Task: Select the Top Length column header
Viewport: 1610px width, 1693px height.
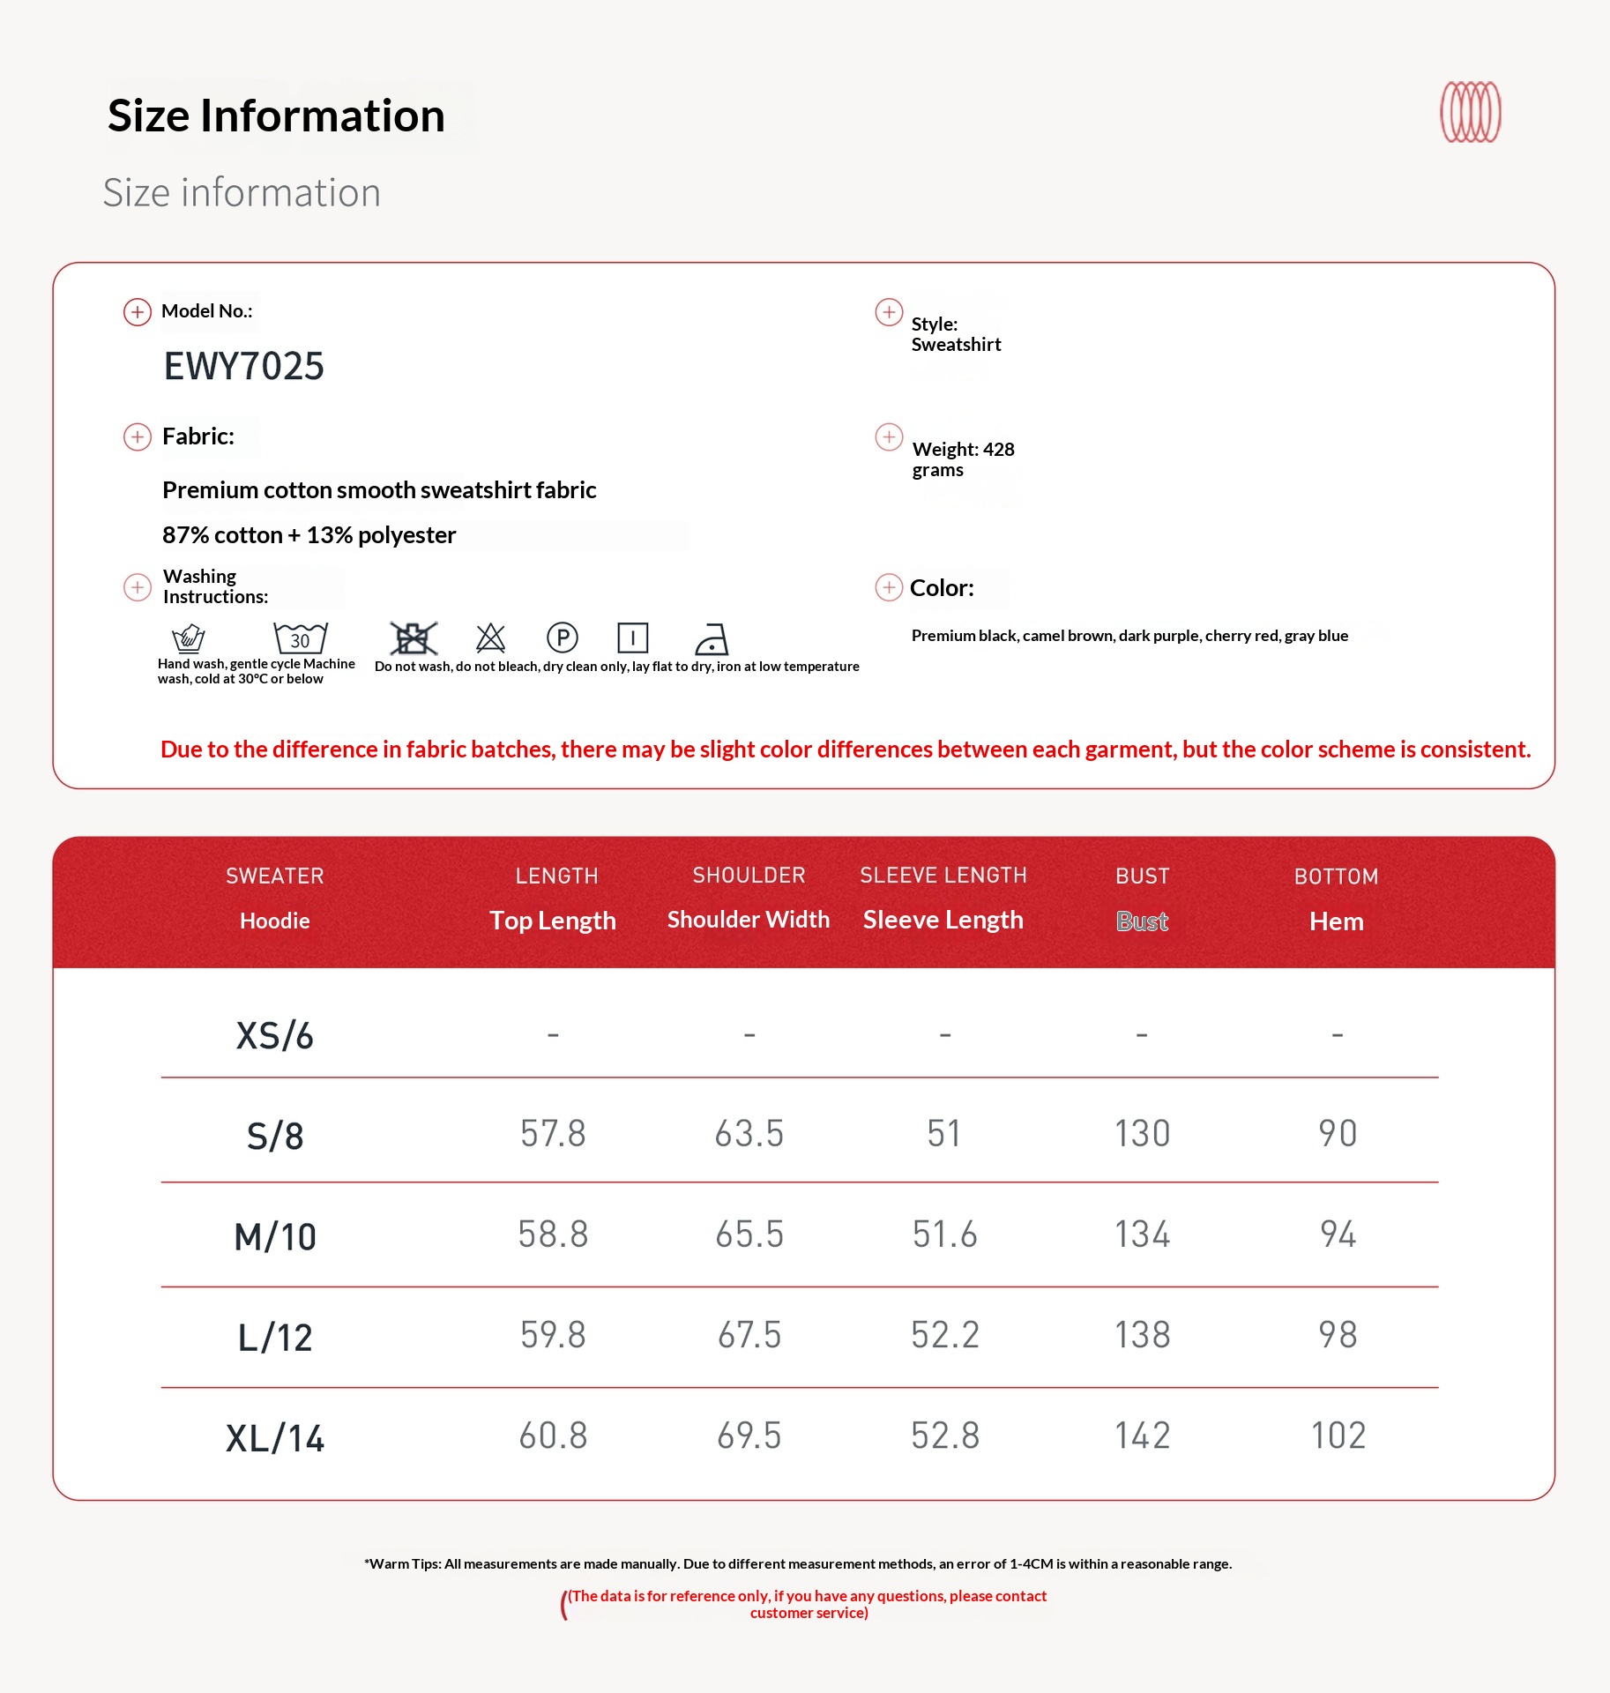Action: point(553,920)
